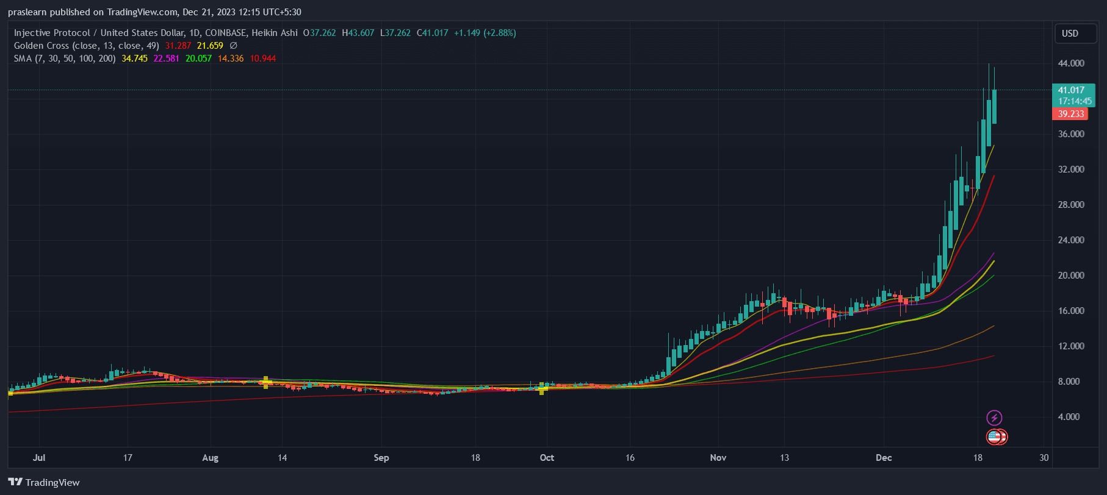
Task: Select the SMA indicator legend line
Action: pyautogui.click(x=64, y=59)
